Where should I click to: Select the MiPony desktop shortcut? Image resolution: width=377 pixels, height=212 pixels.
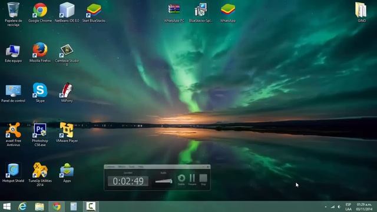(67, 92)
